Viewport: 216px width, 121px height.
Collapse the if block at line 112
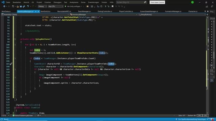click(x=15, y=78)
